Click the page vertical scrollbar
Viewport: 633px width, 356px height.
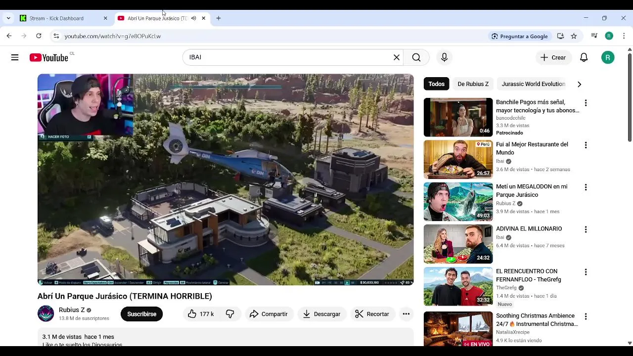[630, 97]
